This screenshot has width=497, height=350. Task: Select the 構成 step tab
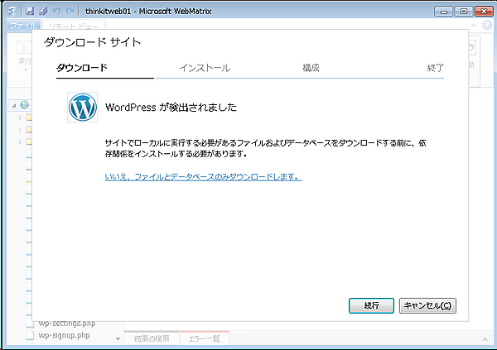(x=311, y=68)
